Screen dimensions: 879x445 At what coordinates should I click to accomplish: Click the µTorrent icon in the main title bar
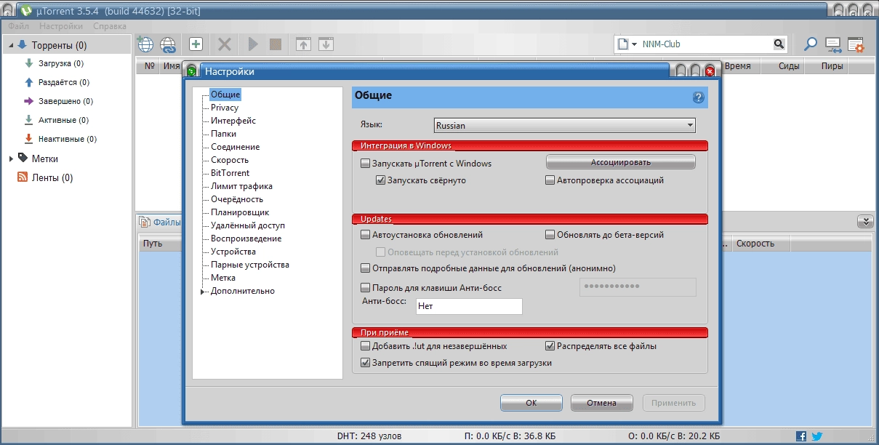point(25,11)
